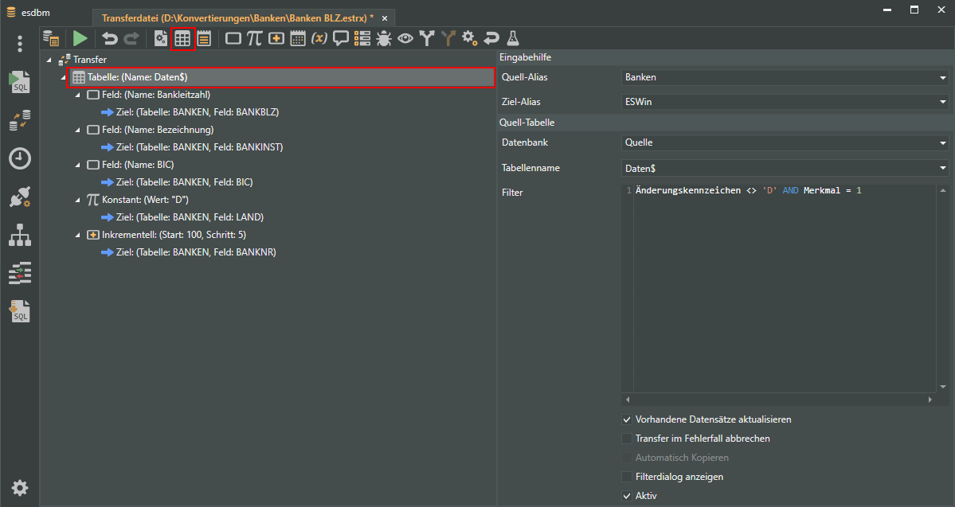Open the clock scheduler in left sidebar
Image resolution: width=955 pixels, height=507 pixels.
coord(20,158)
